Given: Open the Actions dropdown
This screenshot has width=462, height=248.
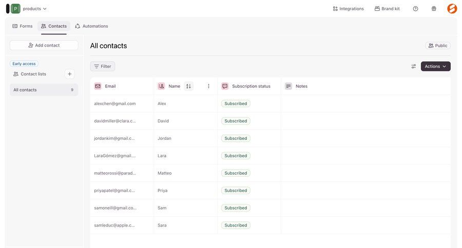Looking at the screenshot, I should (435, 67).
